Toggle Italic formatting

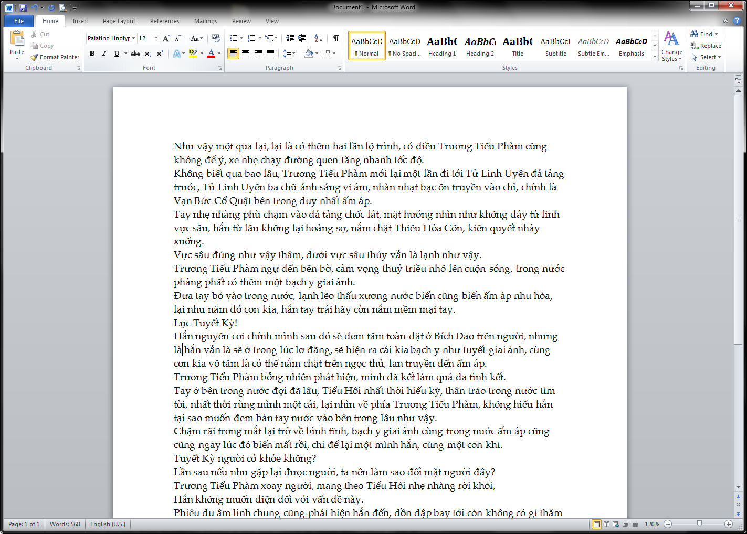pyautogui.click(x=104, y=54)
